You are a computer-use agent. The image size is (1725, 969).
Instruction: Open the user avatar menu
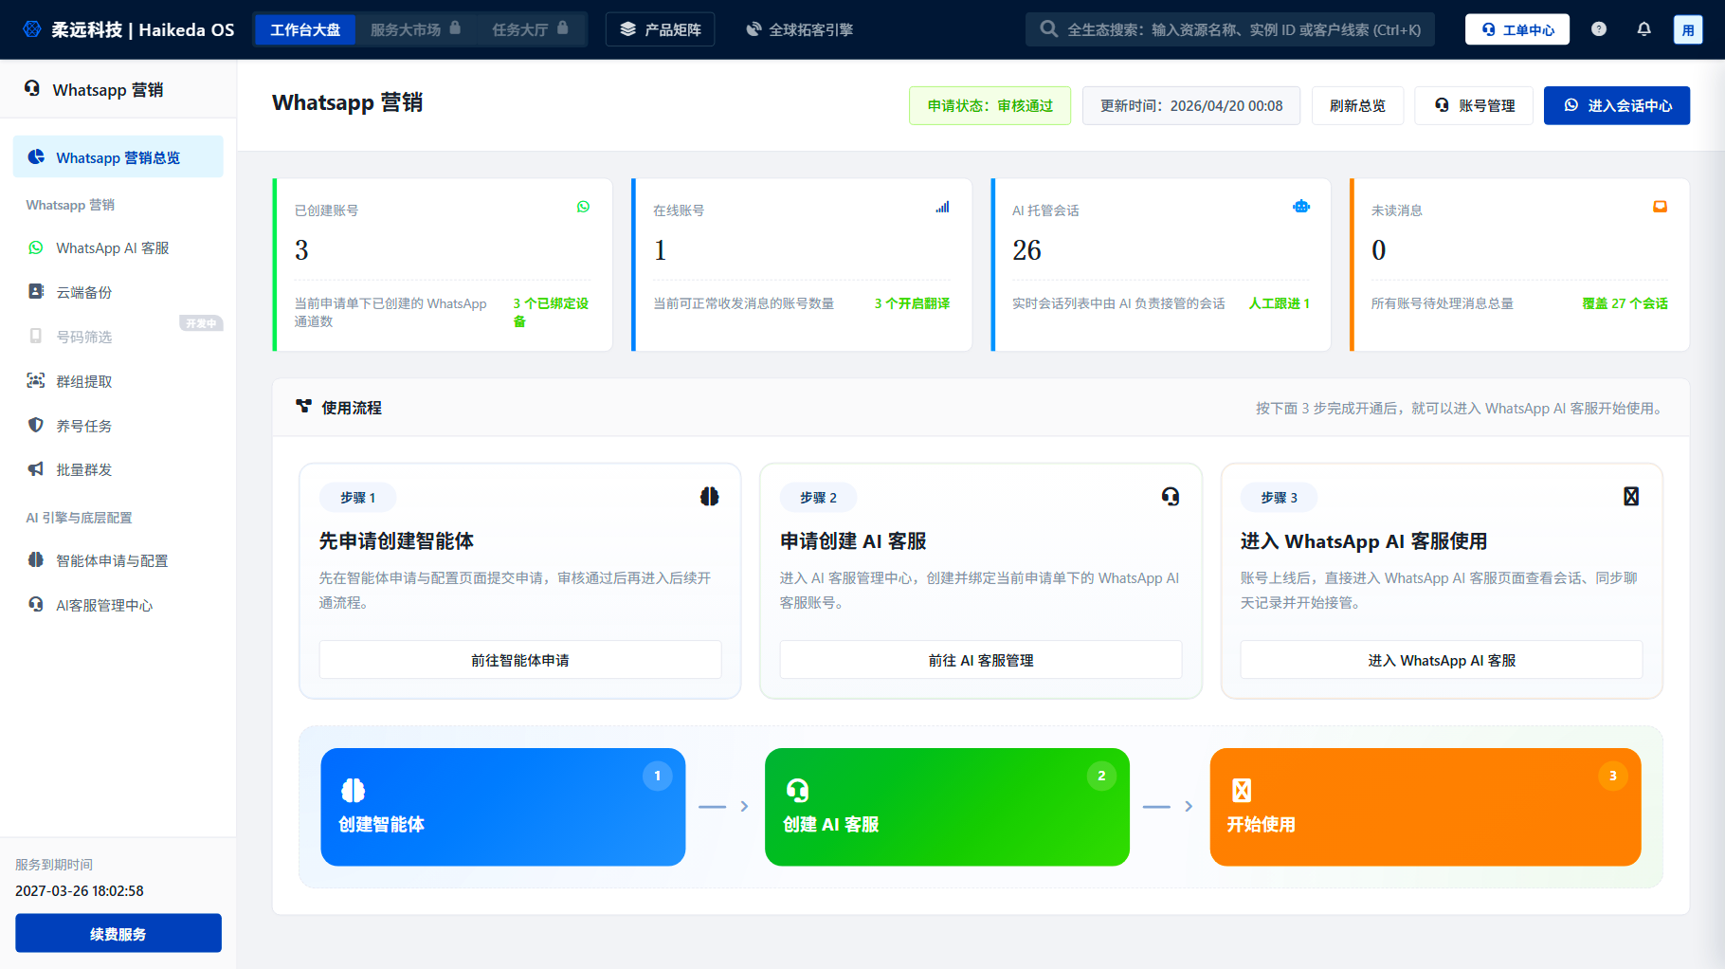[x=1688, y=29]
